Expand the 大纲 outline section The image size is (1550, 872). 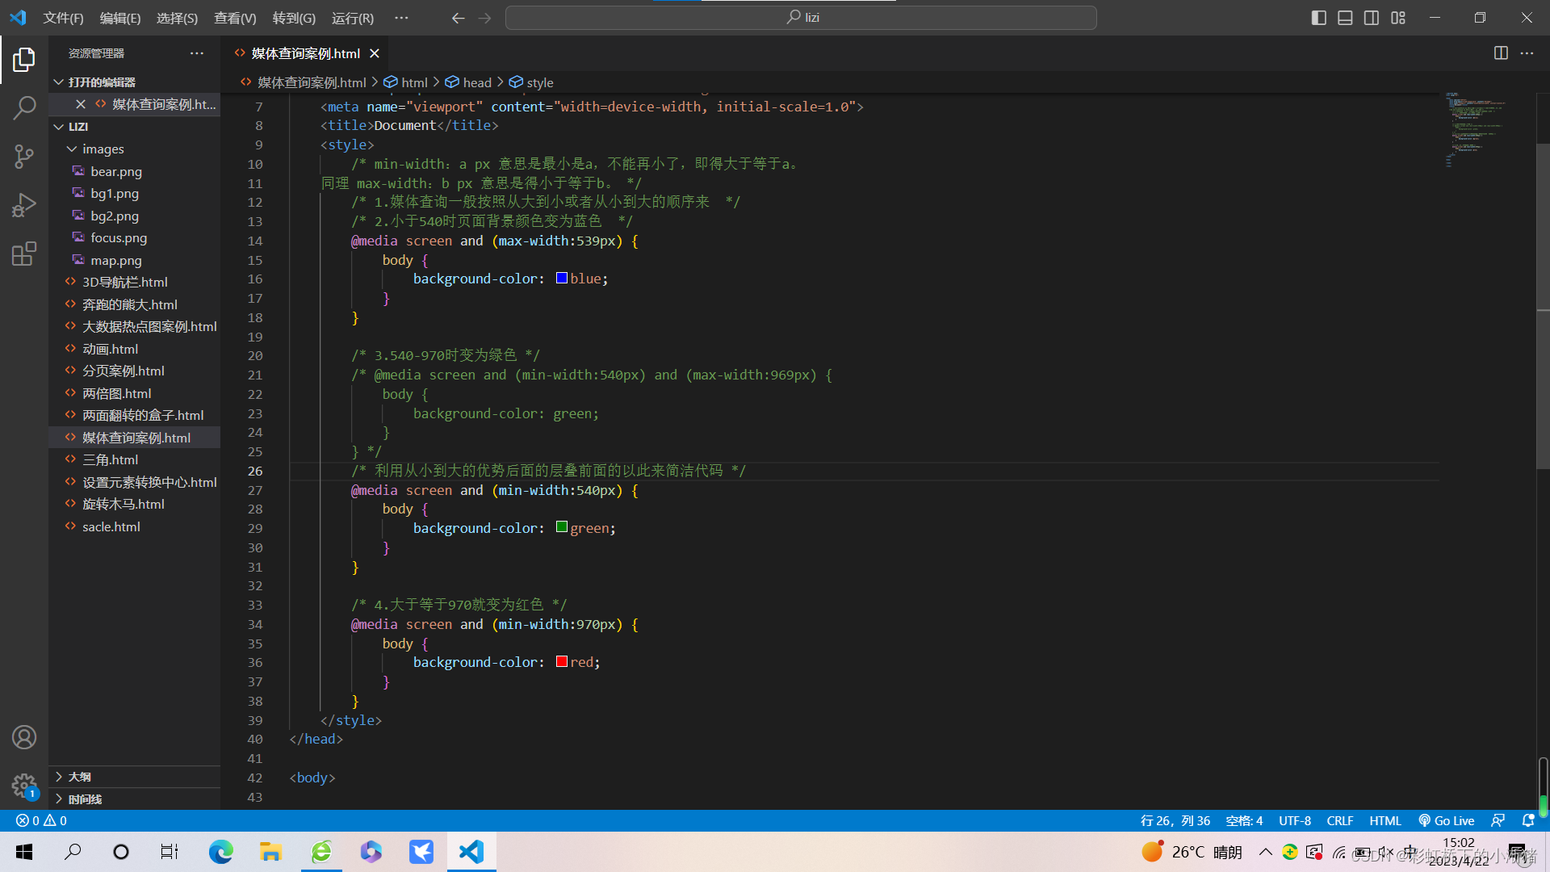coord(134,777)
